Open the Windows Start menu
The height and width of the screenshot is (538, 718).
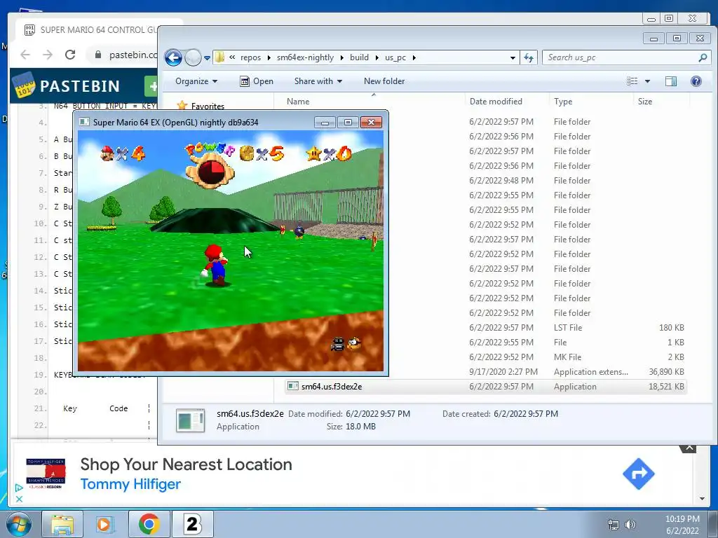pyautogui.click(x=18, y=524)
